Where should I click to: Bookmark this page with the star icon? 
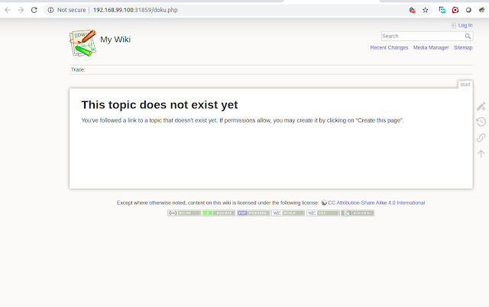(x=425, y=10)
